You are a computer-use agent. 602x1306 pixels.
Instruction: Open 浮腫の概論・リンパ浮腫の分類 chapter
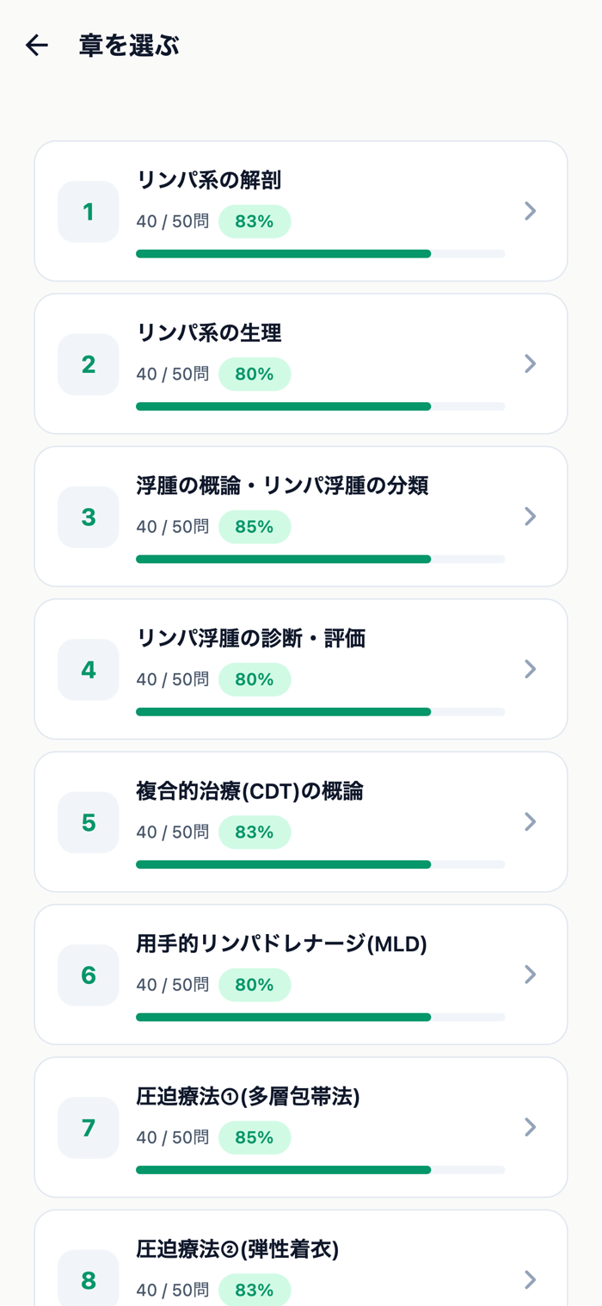click(301, 517)
